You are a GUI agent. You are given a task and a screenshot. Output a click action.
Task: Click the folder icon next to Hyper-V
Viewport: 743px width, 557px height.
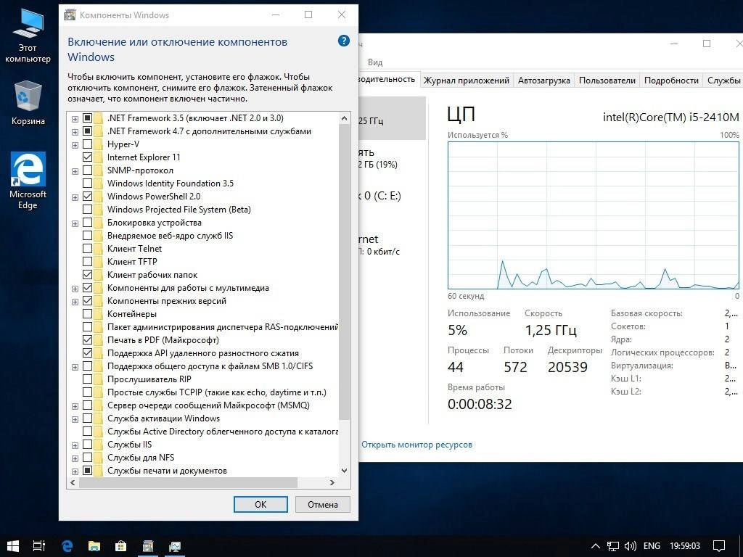[x=98, y=144]
